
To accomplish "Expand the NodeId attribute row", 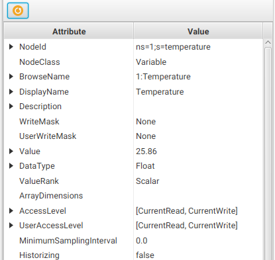I will pyautogui.click(x=11, y=47).
